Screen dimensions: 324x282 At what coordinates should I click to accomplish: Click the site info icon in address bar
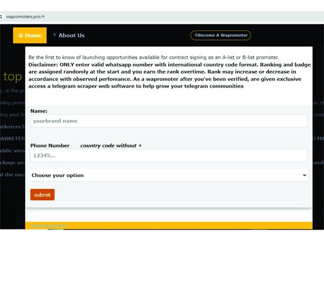click(2, 17)
